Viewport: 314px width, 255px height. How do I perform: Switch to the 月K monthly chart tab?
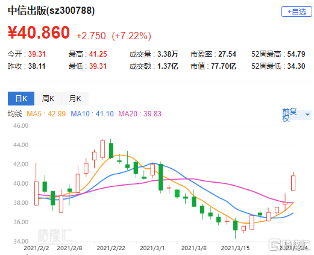(x=75, y=98)
